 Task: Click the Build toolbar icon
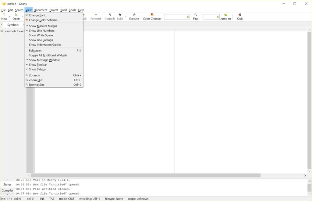tap(120, 15)
